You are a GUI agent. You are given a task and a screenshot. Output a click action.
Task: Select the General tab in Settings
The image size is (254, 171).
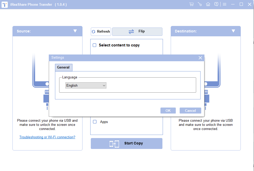(x=64, y=67)
